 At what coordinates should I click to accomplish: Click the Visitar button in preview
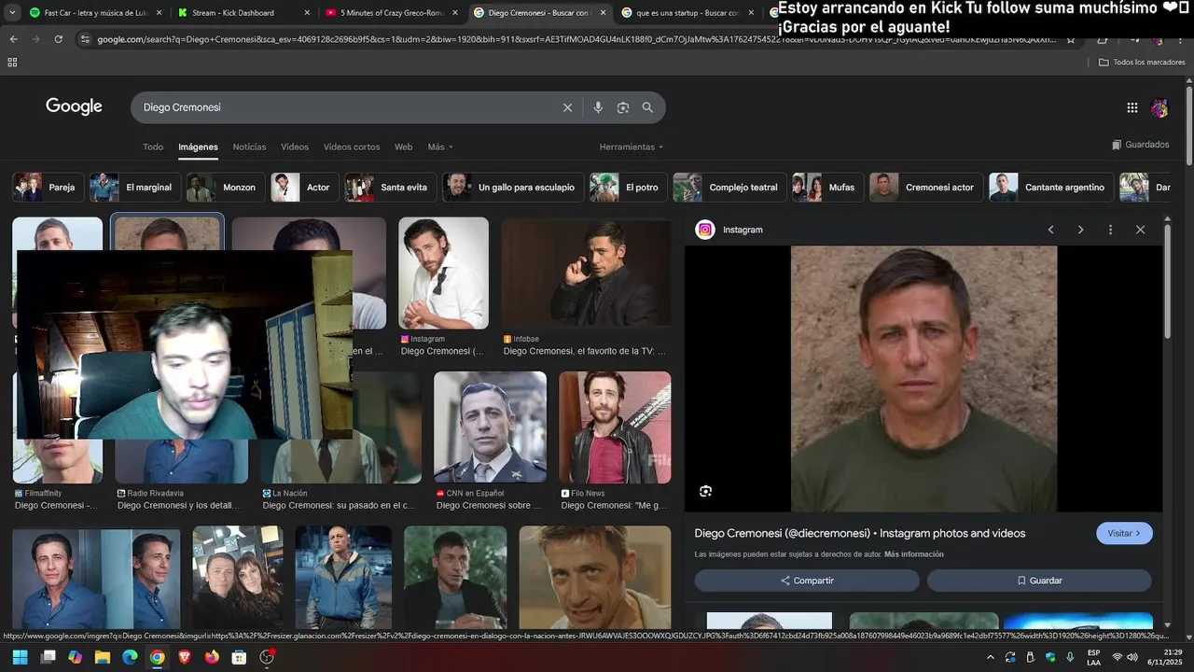click(1124, 533)
